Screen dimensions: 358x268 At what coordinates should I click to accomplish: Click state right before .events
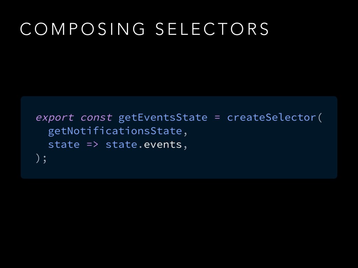click(x=121, y=144)
